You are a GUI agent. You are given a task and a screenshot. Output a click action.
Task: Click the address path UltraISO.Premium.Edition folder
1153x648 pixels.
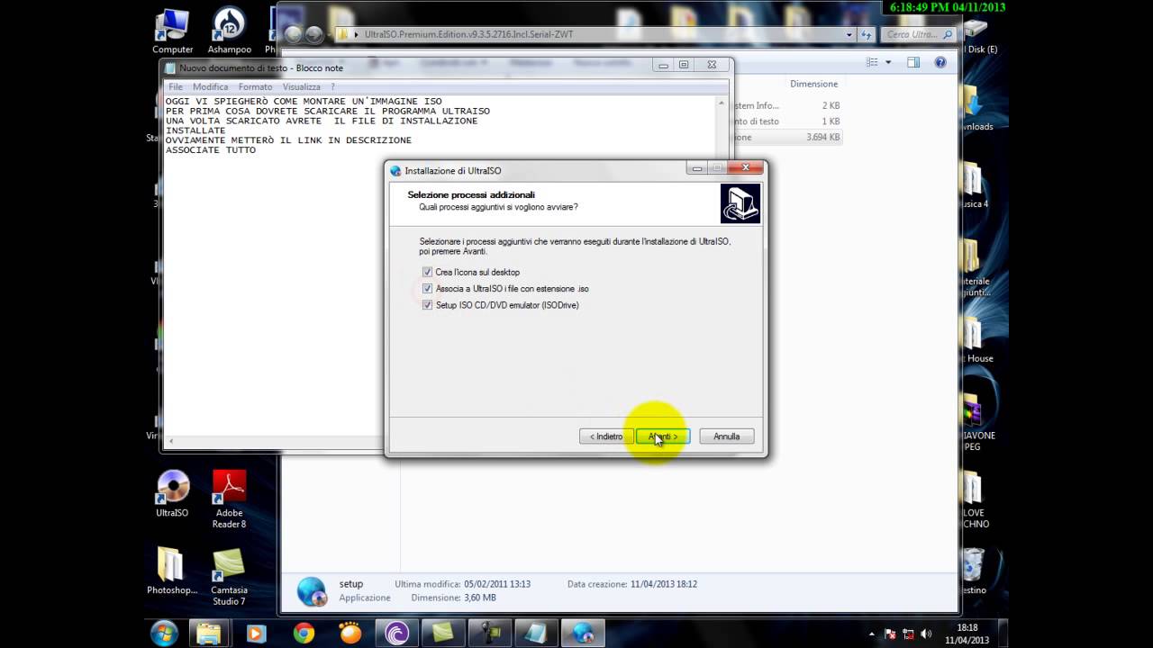pos(468,35)
